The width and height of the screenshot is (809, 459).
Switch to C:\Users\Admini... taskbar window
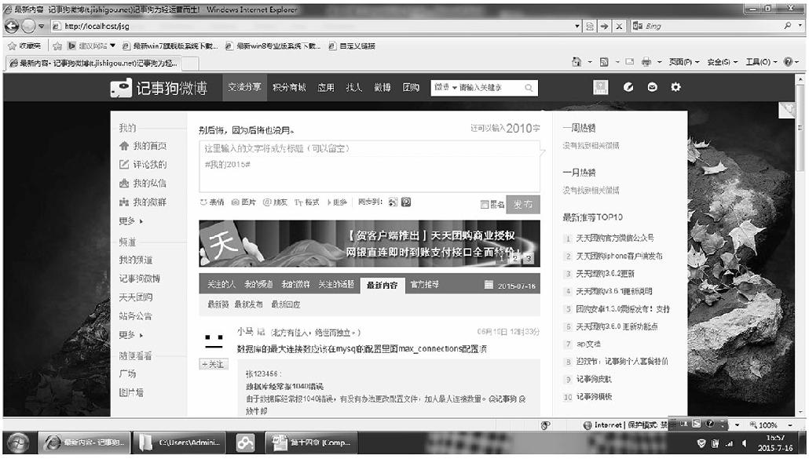179,443
